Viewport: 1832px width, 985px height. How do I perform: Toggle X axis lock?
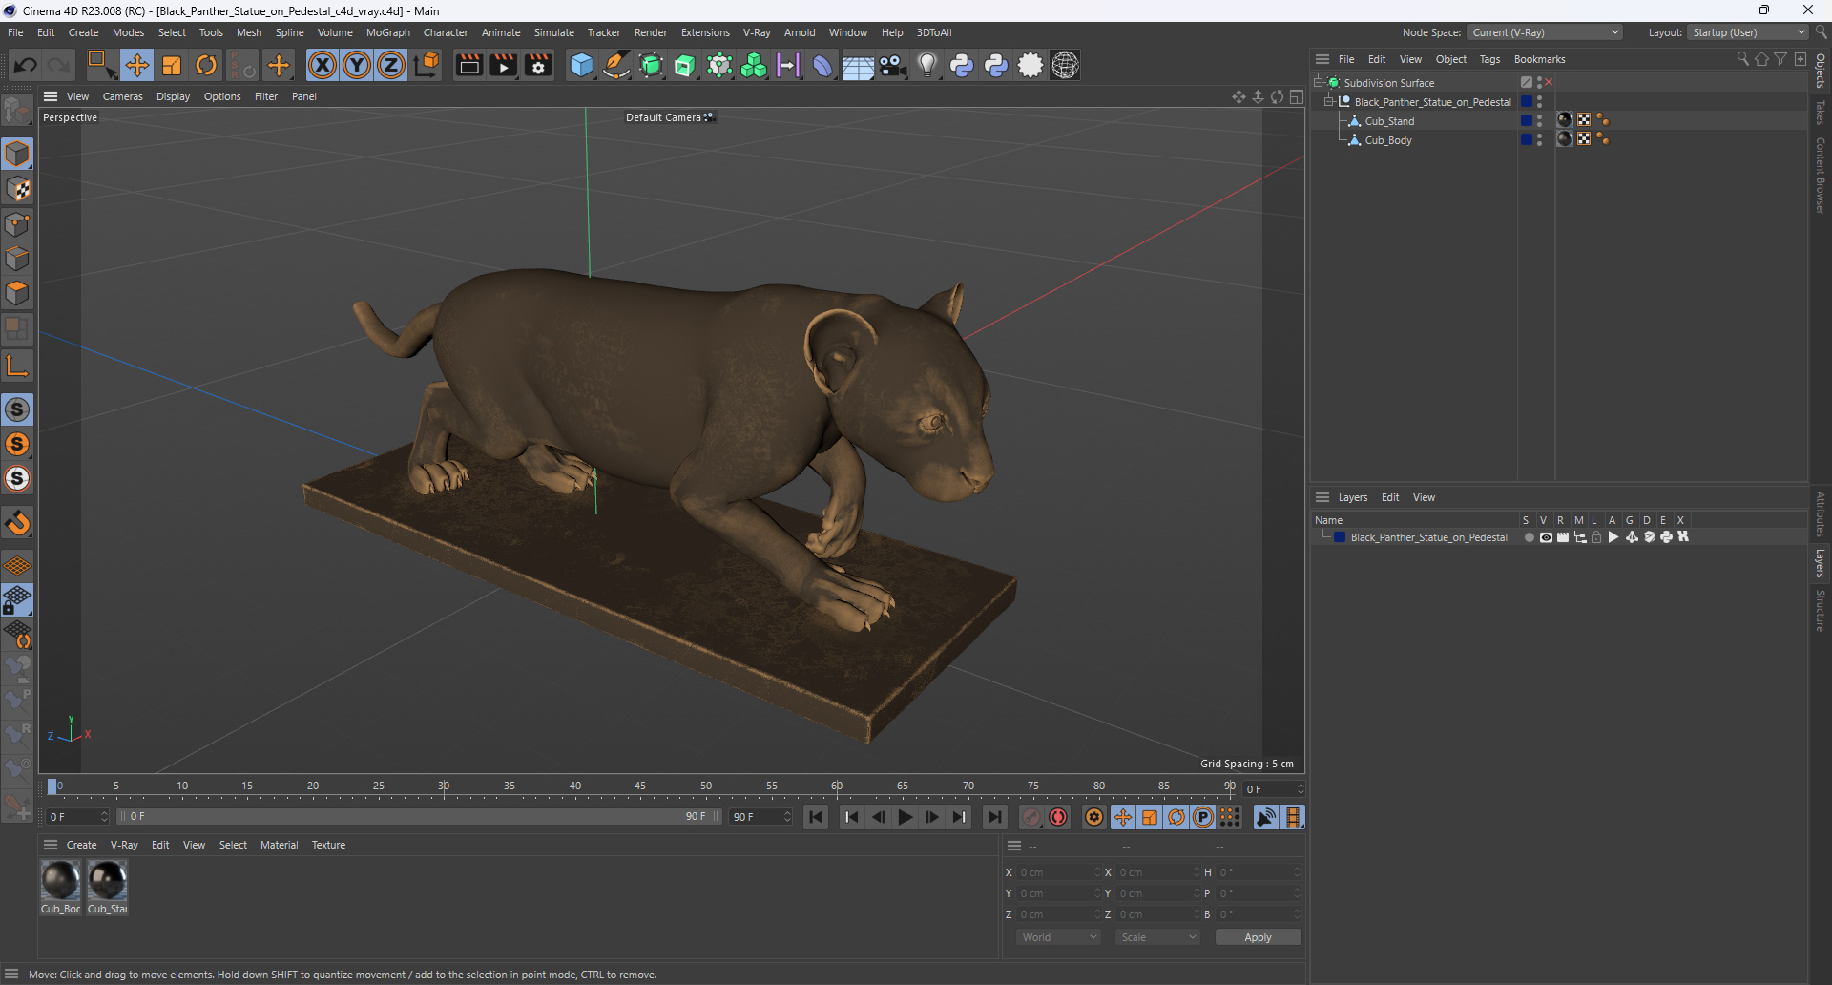[x=323, y=65]
